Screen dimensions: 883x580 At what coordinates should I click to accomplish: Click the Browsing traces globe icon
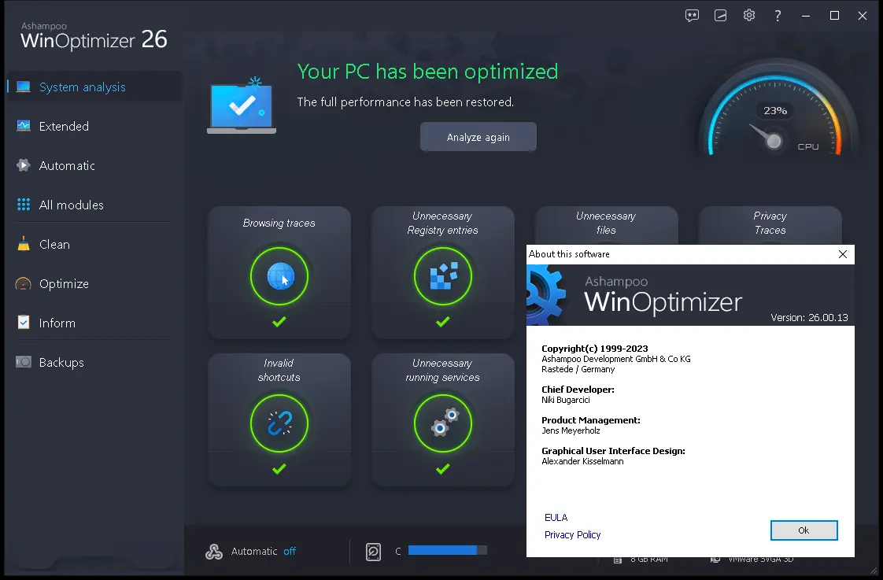(279, 277)
